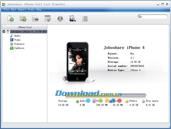Click the Add File toolbar icon
171x129 pixels.
point(11,19)
